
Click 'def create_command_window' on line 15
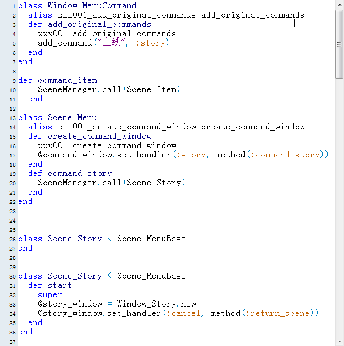(x=90, y=136)
